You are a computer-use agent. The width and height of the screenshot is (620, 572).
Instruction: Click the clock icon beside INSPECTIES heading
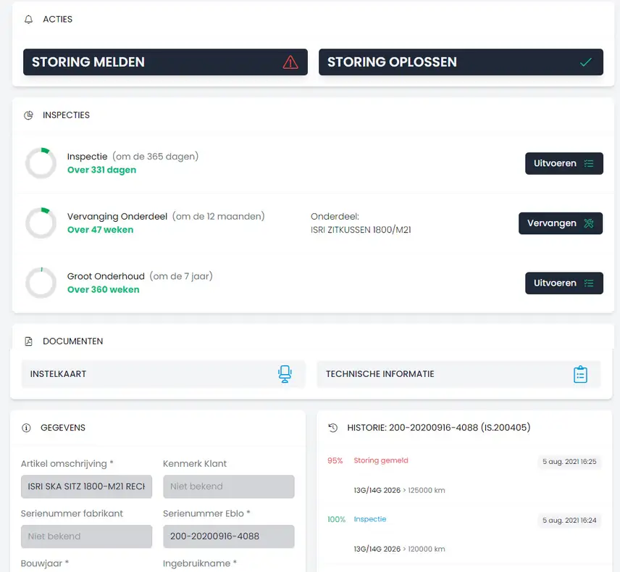tap(28, 115)
